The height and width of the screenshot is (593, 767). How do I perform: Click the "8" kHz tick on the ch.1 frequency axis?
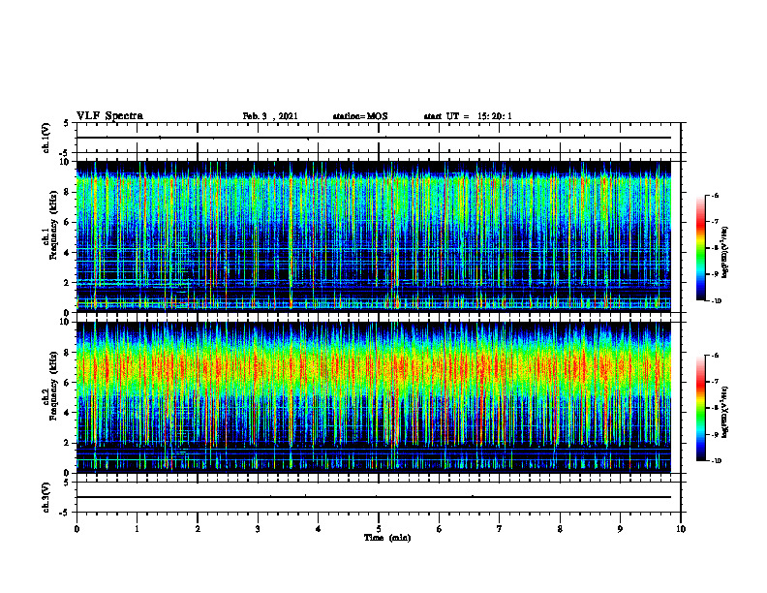(67, 192)
